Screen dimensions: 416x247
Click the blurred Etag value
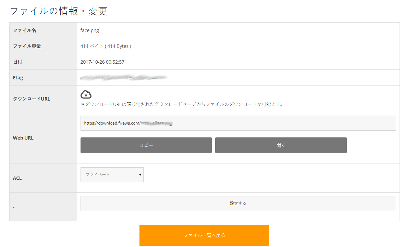point(123,78)
